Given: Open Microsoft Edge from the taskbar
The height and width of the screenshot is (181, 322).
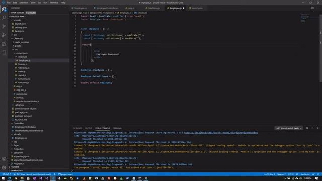Looking at the screenshot, I should coord(9,178).
